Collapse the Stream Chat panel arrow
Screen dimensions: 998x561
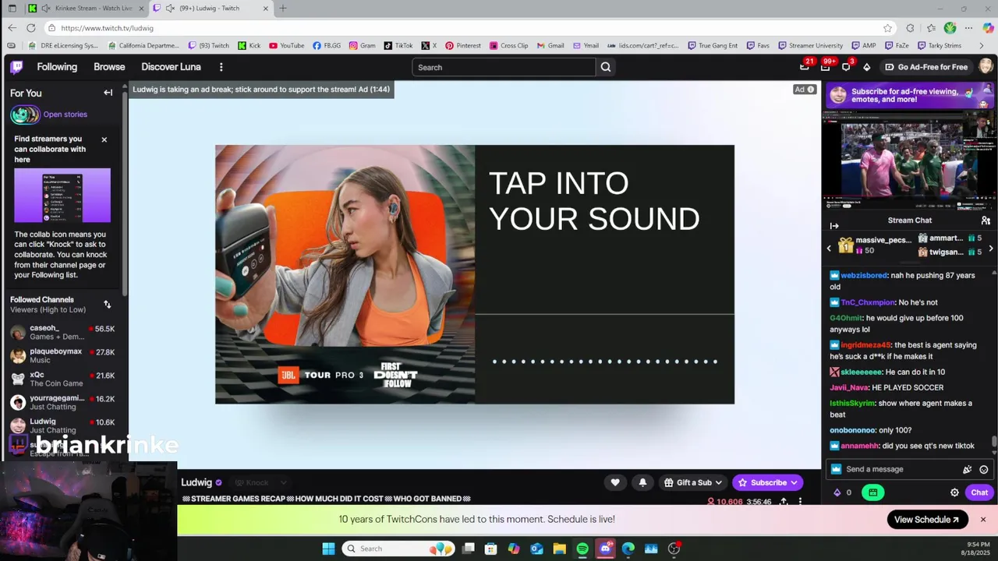834,226
